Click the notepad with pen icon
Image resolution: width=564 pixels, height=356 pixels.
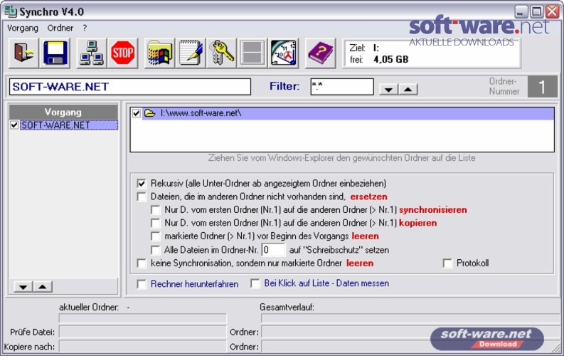(191, 53)
